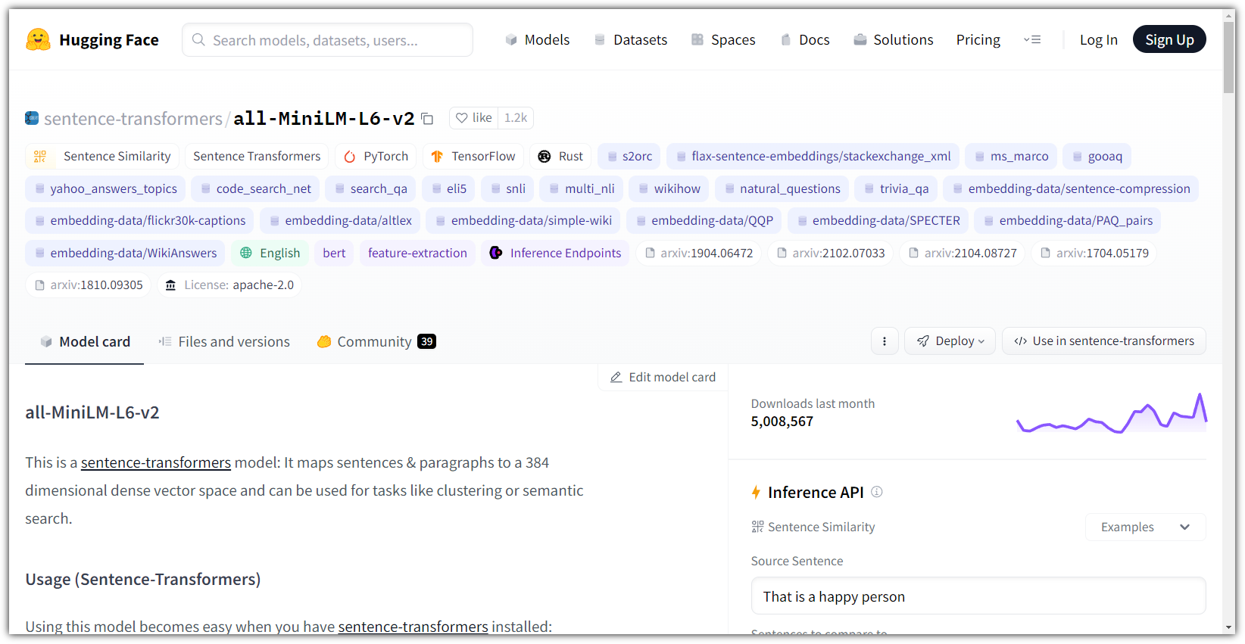
Task: Click sentence-transformers organization name in title
Action: click(x=133, y=119)
